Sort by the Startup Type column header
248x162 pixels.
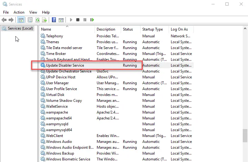pyautogui.click(x=154, y=29)
